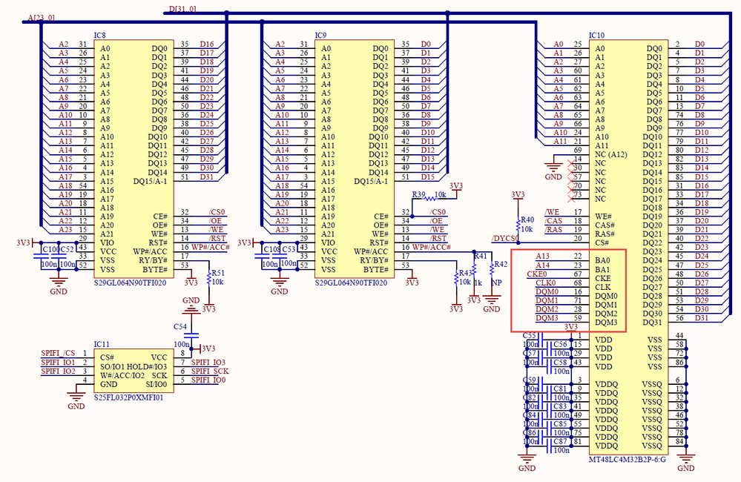Click the RAS# pin name on IC10

(605, 234)
